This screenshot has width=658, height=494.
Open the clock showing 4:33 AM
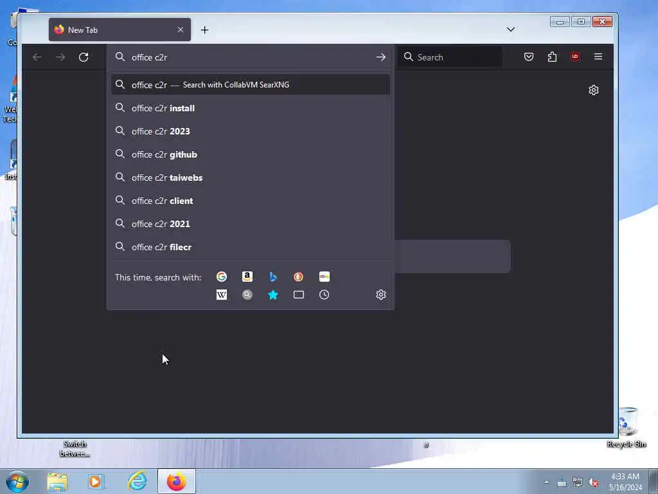(x=625, y=482)
